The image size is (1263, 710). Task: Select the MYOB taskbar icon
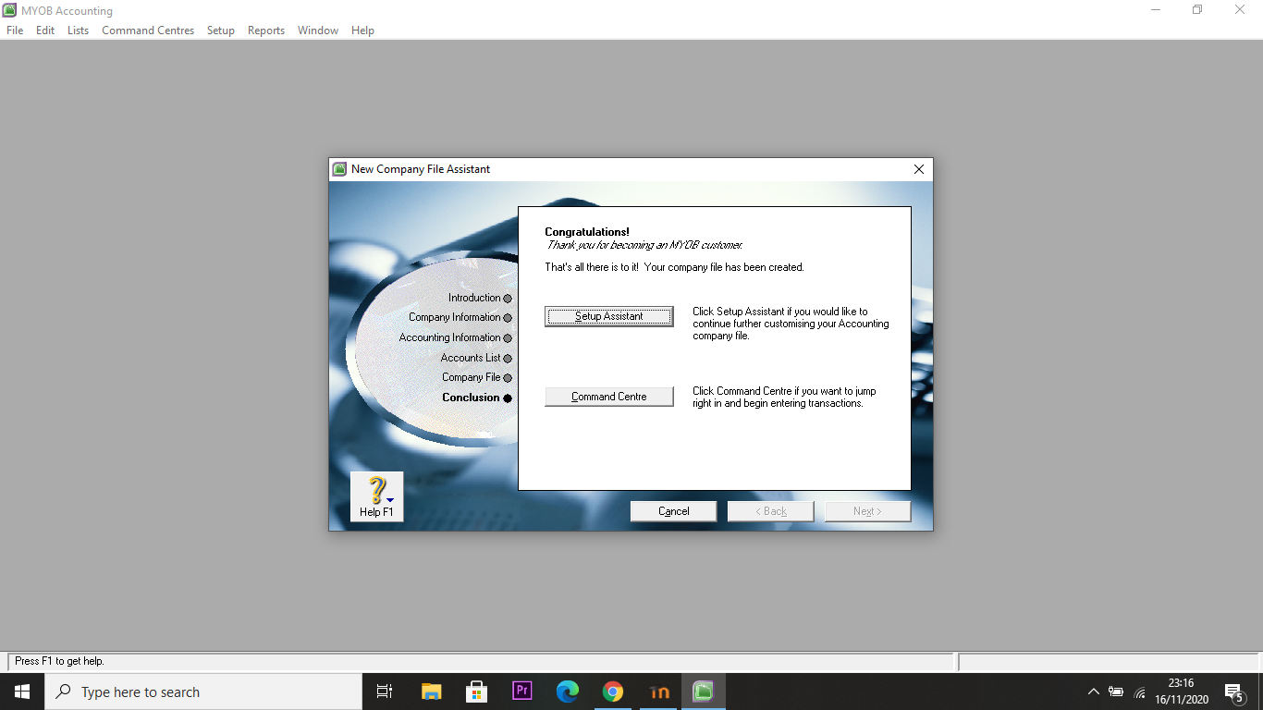pyautogui.click(x=704, y=692)
